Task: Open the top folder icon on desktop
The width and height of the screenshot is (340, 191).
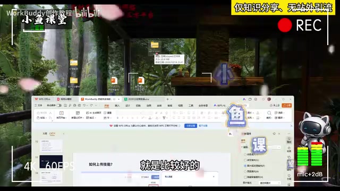Action: point(155,45)
